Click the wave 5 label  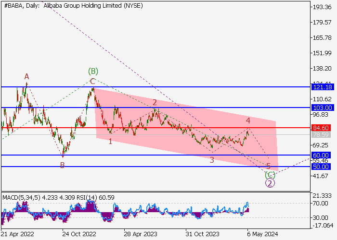(x=268, y=166)
